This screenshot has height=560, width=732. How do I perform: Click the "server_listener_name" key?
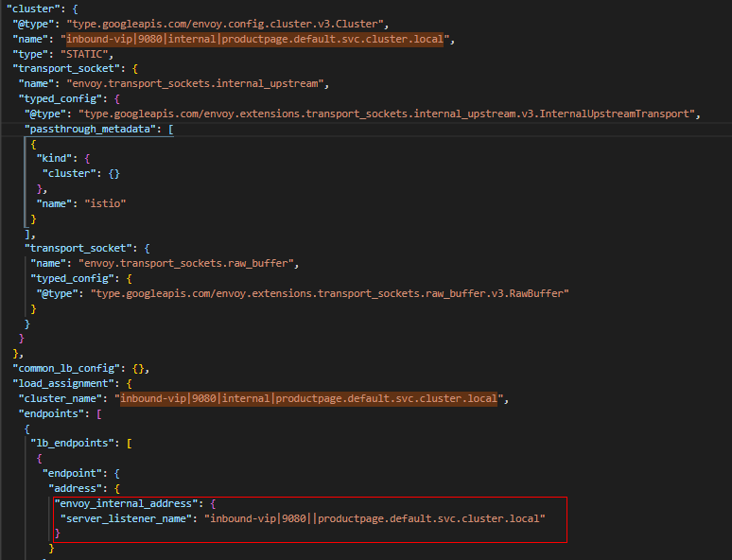[126, 518]
